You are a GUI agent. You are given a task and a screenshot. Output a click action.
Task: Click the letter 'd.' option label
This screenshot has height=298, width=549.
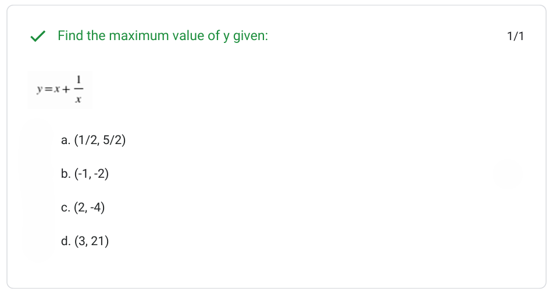[x=66, y=241]
